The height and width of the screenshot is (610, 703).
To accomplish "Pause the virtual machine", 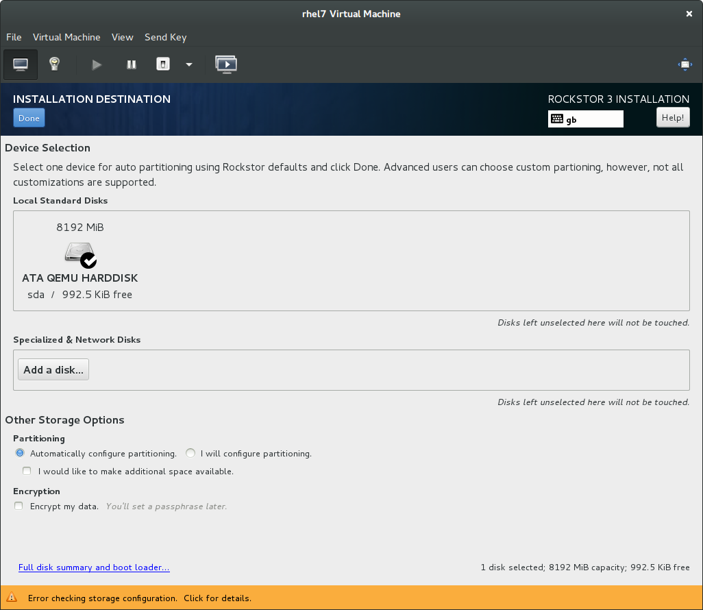I will tap(131, 64).
